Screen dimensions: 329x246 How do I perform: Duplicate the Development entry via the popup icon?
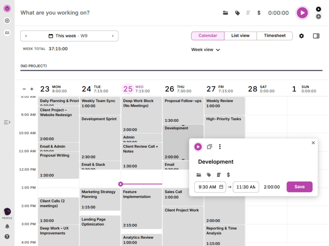(x=209, y=147)
